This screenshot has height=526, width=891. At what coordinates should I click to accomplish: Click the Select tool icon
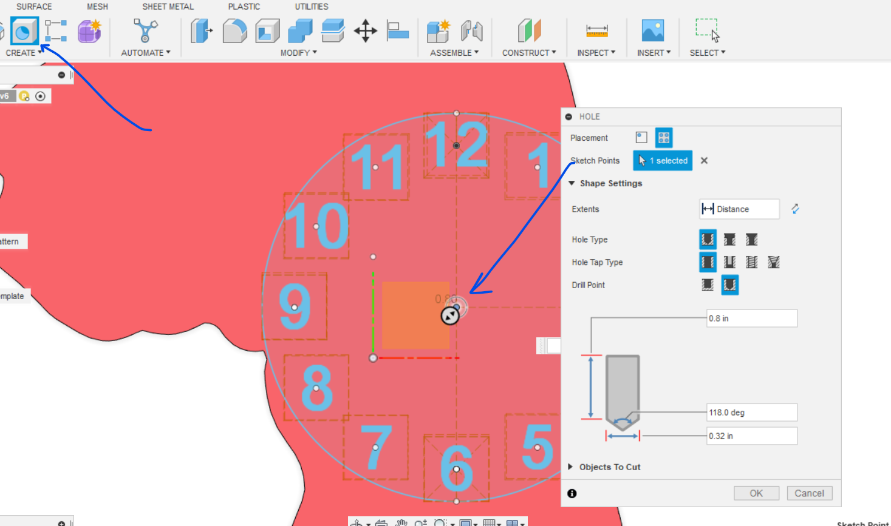pyautogui.click(x=708, y=30)
